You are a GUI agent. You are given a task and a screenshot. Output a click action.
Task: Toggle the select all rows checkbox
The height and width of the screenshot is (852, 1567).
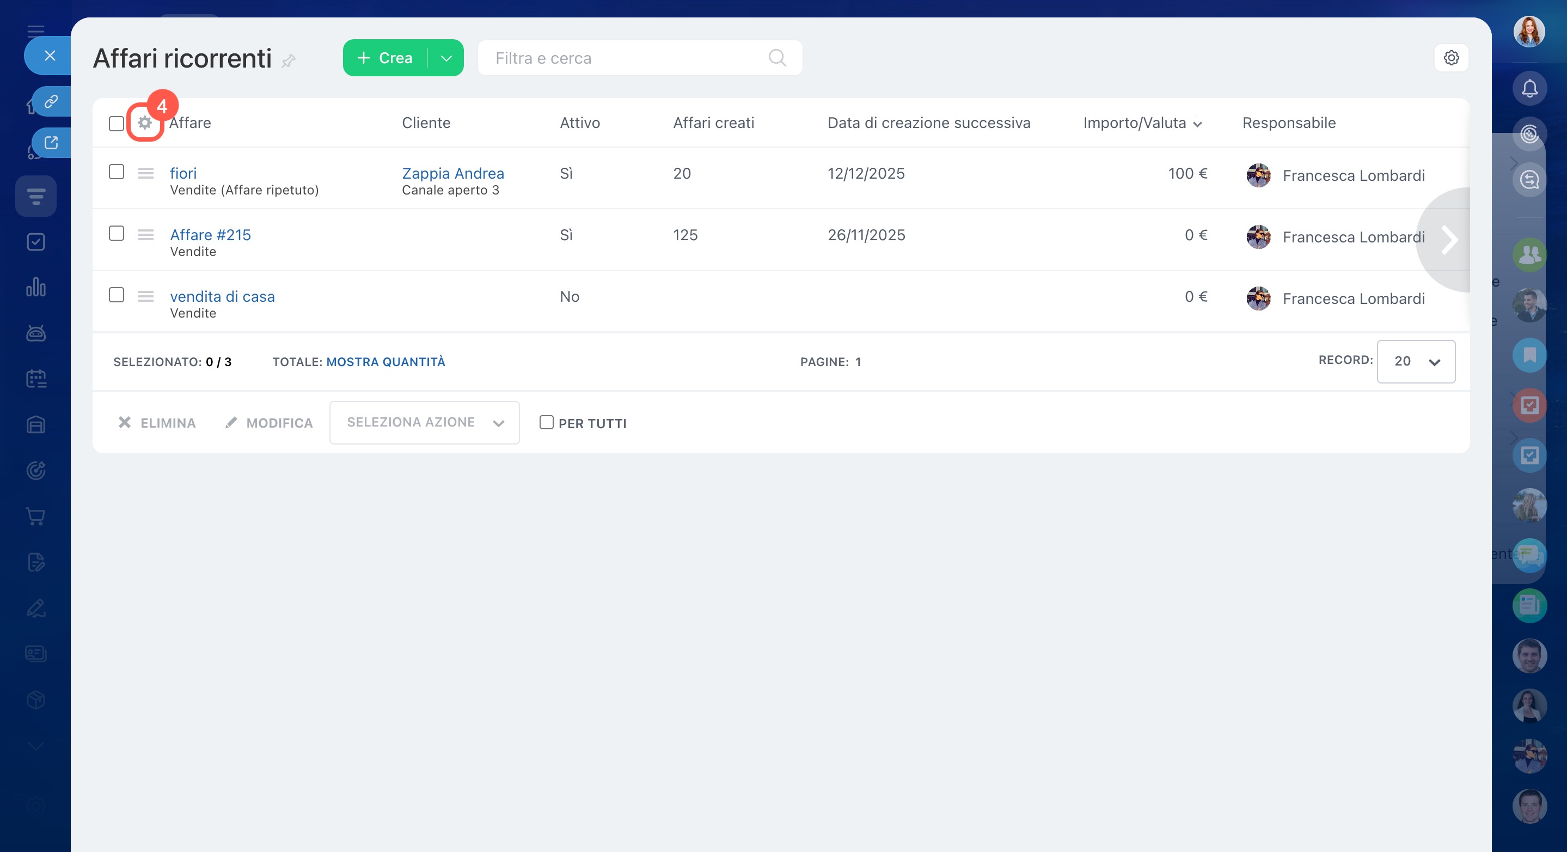pos(116,124)
